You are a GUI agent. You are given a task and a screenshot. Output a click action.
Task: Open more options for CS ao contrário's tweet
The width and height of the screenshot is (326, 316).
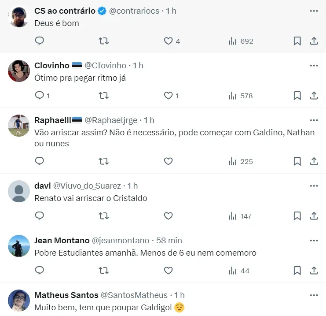314,11
